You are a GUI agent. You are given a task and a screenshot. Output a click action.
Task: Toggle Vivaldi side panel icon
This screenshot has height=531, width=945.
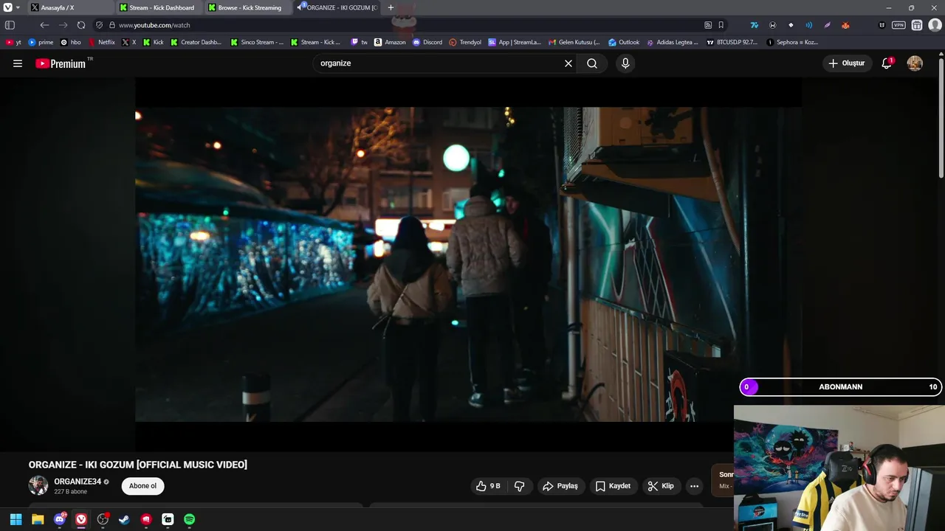[x=10, y=25]
